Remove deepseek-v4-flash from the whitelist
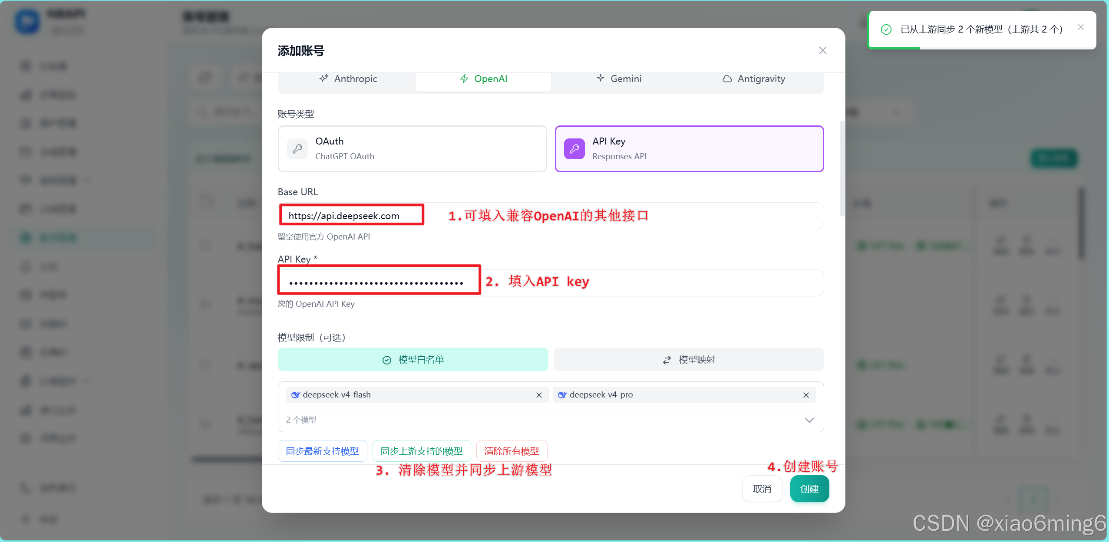The height and width of the screenshot is (542, 1109). [539, 395]
